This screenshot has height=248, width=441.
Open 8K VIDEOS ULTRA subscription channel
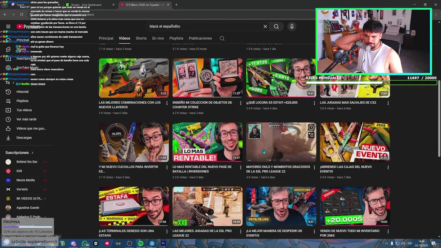(x=29, y=198)
